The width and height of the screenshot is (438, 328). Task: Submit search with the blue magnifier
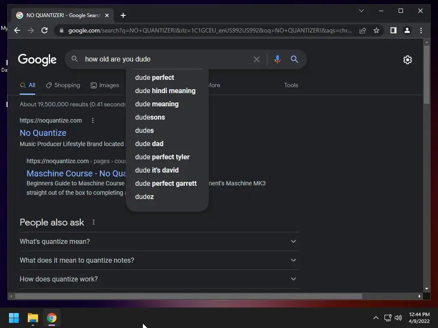294,59
